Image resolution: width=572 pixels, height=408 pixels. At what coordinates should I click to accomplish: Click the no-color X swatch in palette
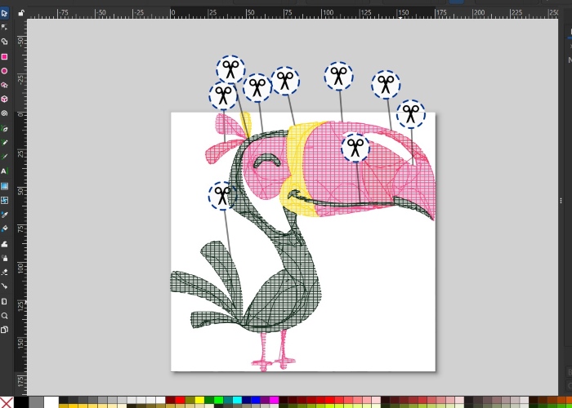(7, 401)
